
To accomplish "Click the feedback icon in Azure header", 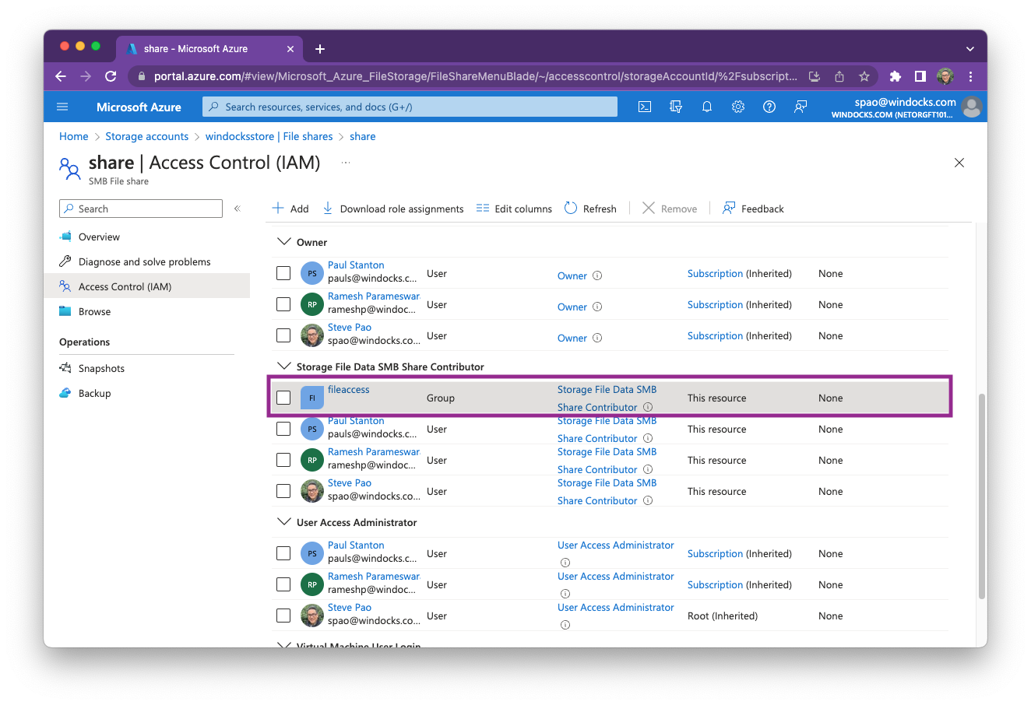I will 801,107.
